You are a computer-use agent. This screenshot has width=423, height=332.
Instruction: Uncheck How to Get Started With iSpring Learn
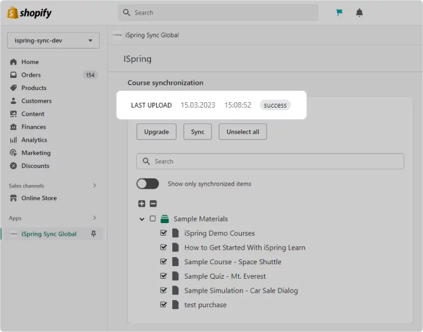(163, 247)
